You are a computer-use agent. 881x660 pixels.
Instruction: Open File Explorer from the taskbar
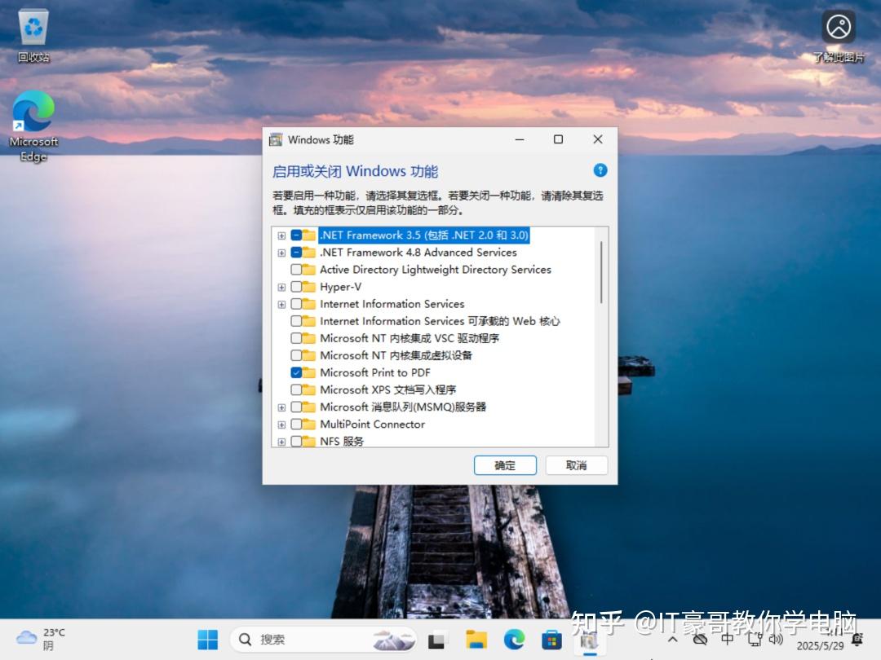(476, 640)
